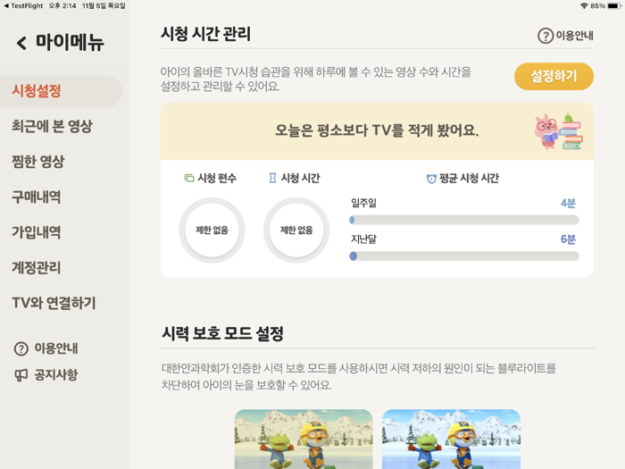Click the 지난달 label
Screen dimensions: 625x469
point(363,239)
